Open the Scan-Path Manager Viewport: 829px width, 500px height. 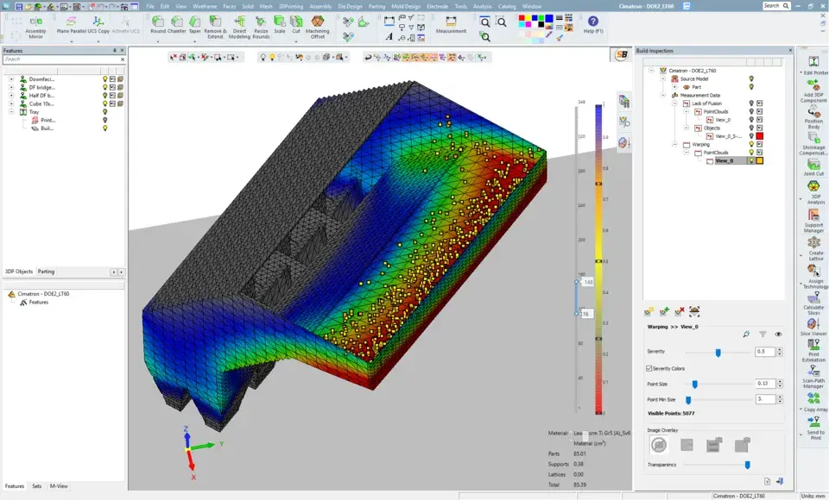coord(813,372)
